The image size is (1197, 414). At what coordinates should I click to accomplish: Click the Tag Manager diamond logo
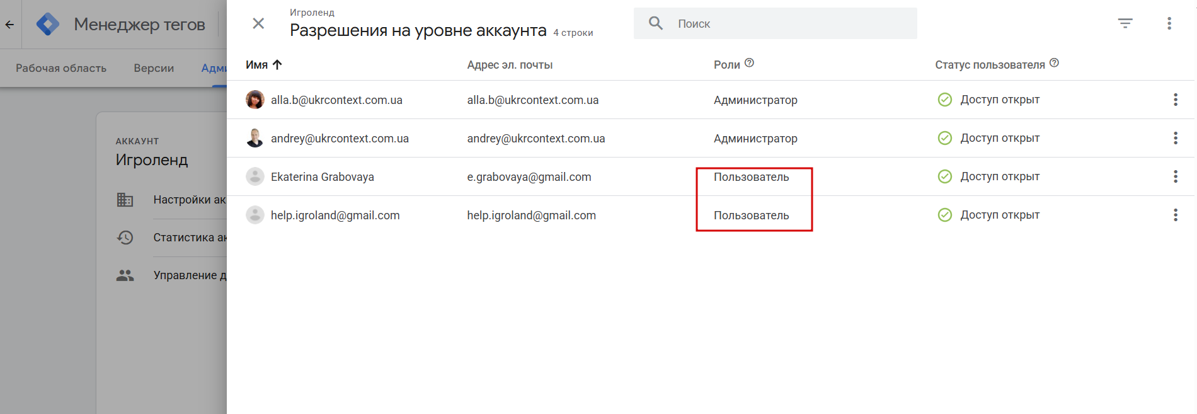coord(48,25)
